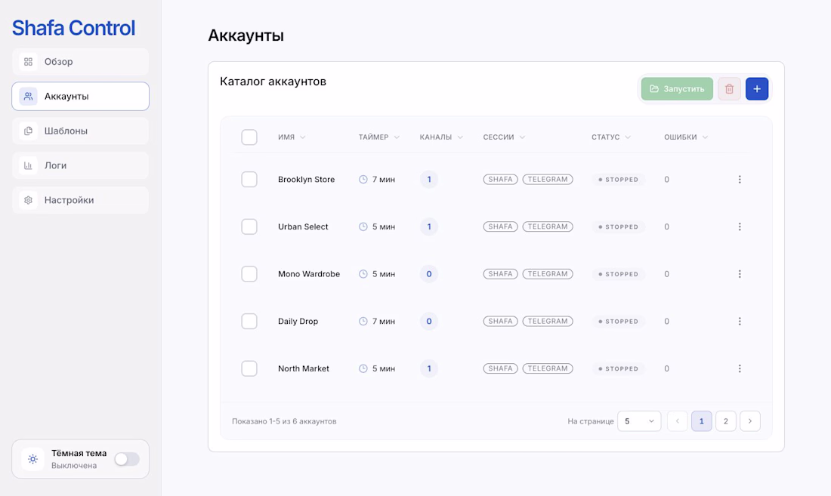This screenshot has height=496, width=831.
Task: Click the TELEGRAM tag for North Market
Action: (x=548, y=368)
